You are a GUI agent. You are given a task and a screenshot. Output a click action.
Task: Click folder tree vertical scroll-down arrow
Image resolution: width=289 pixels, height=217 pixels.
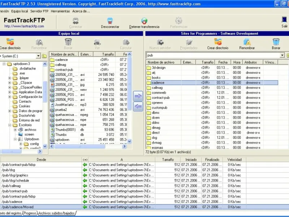(45, 146)
